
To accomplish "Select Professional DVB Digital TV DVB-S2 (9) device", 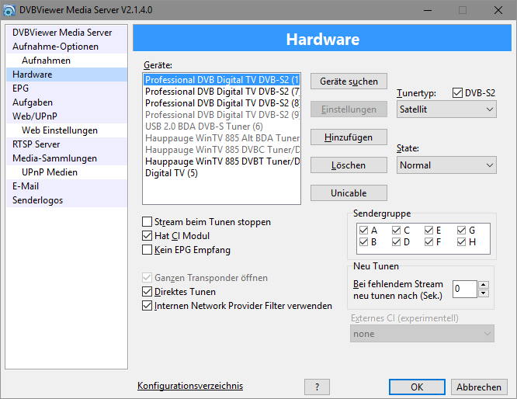I will pyautogui.click(x=221, y=115).
